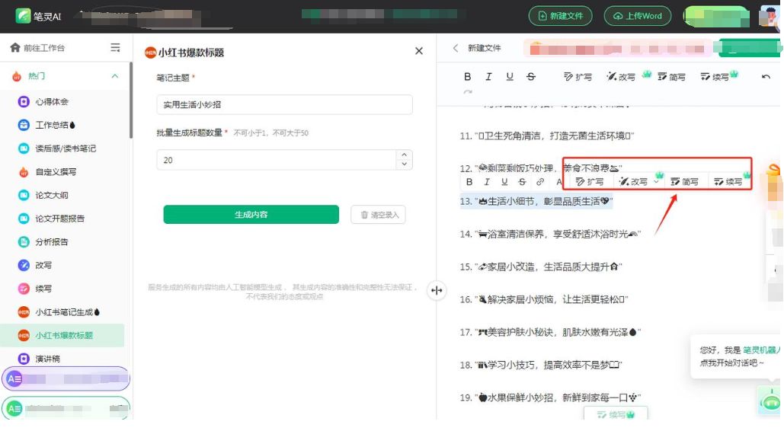This screenshot has height=431, width=784.
Task: Click 简写 in the floating selection toolbar
Action: [684, 181]
